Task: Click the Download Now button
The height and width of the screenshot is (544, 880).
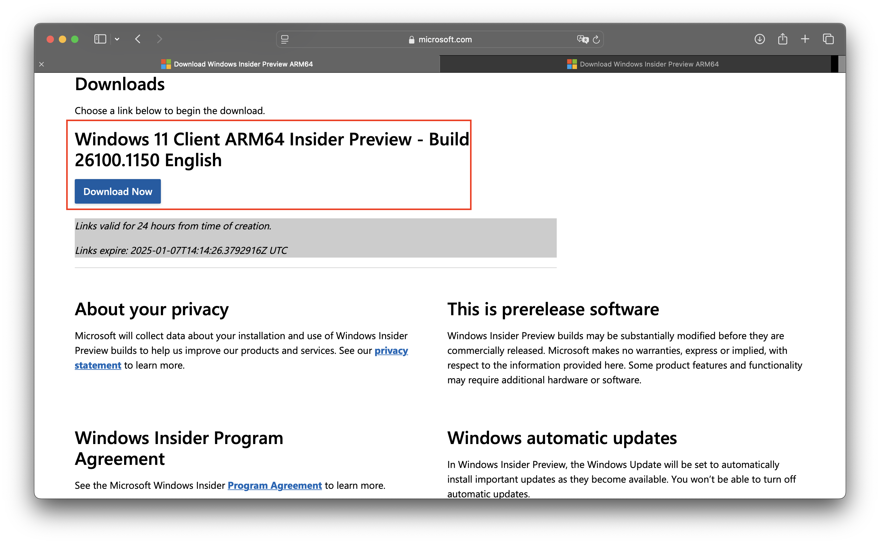Action: (118, 191)
